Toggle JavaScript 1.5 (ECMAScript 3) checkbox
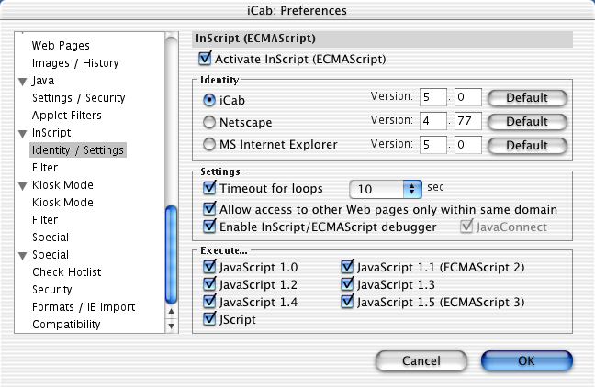 click(347, 302)
